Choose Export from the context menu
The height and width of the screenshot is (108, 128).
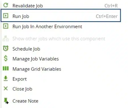[61, 79]
